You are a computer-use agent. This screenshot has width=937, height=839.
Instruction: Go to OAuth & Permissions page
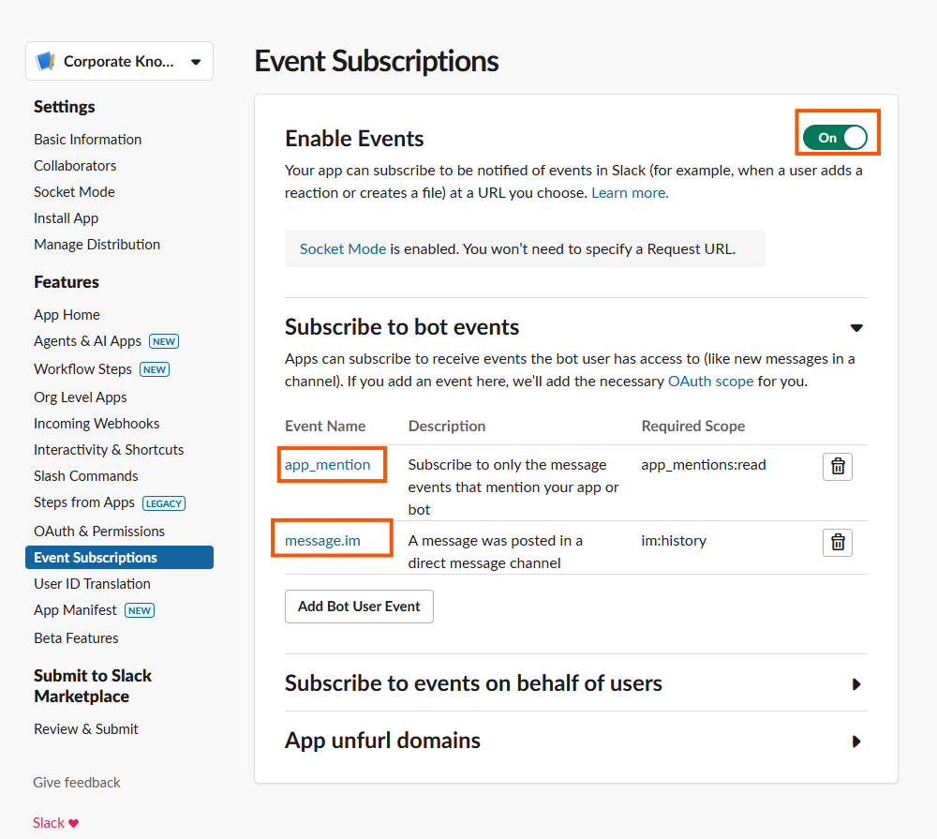point(99,531)
